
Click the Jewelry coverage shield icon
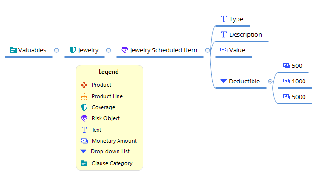[73, 50]
